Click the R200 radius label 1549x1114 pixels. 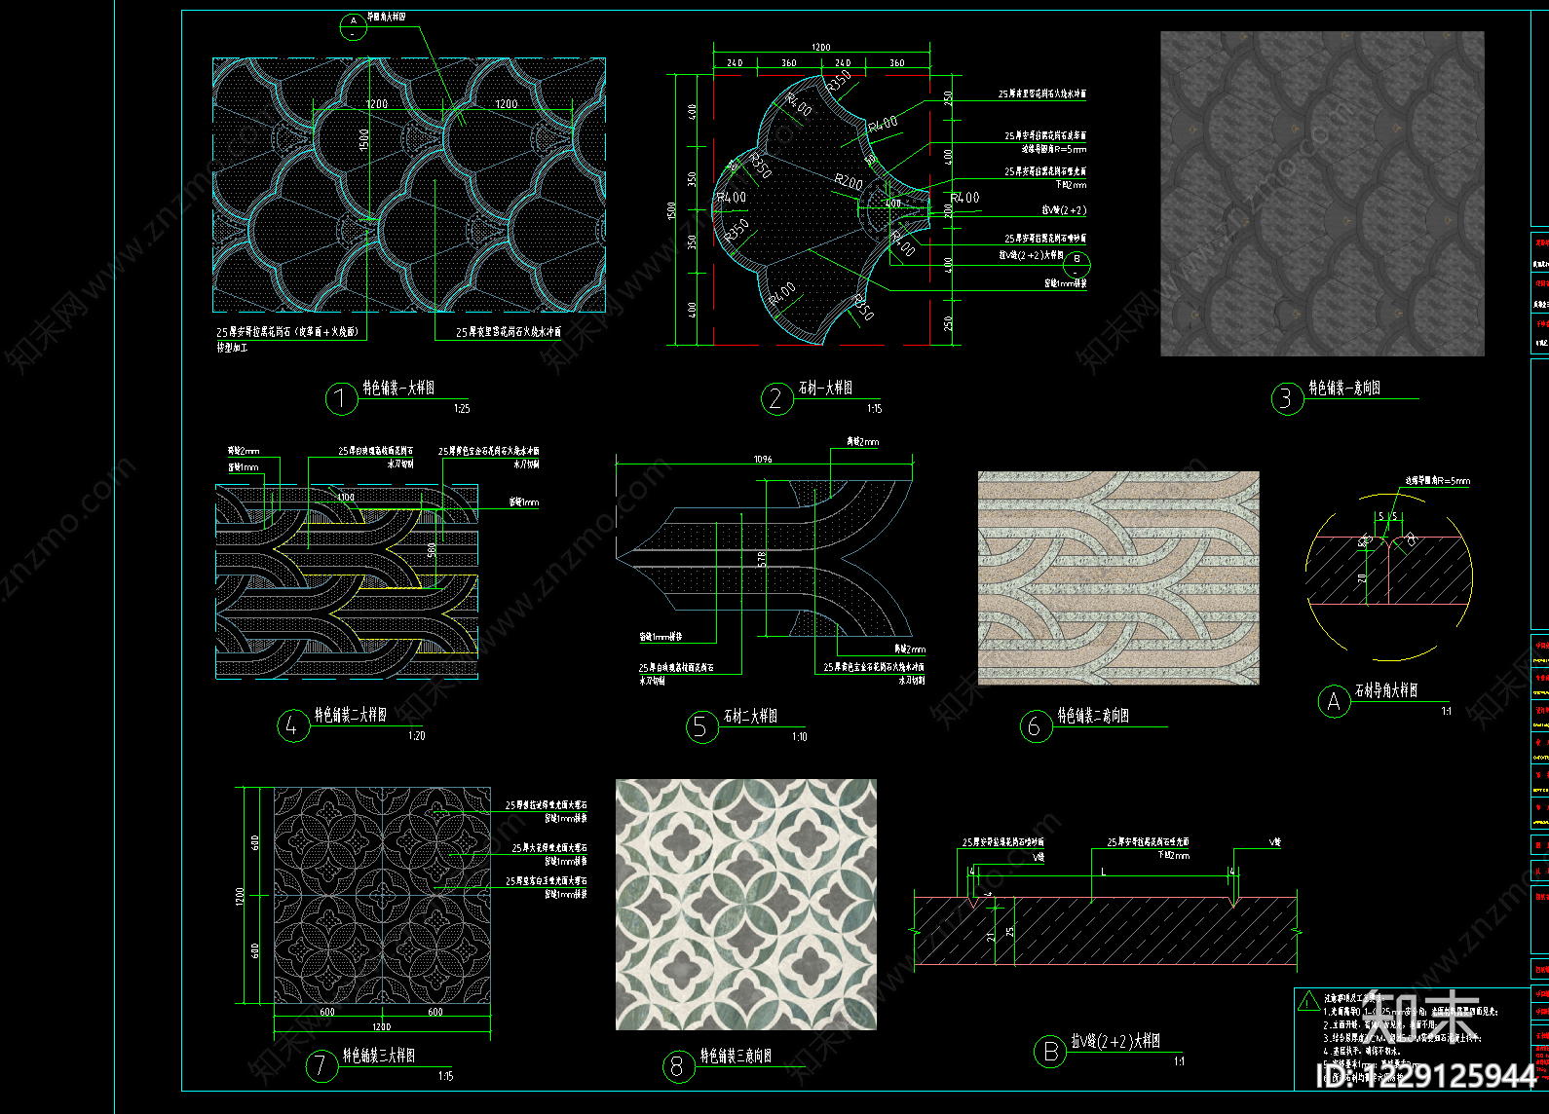click(x=849, y=182)
